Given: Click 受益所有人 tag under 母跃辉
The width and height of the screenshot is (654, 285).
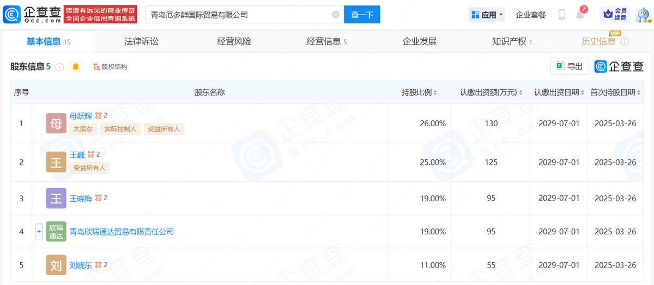Looking at the screenshot, I should [164, 129].
